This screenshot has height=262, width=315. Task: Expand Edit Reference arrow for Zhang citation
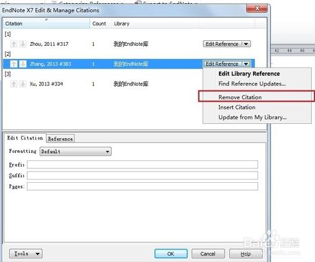pyautogui.click(x=246, y=64)
